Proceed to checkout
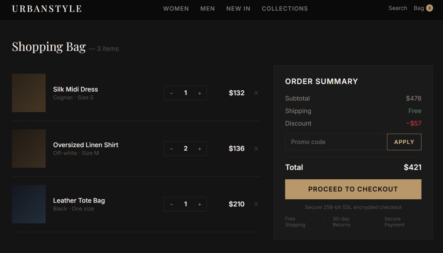The width and height of the screenshot is (443, 253). pyautogui.click(x=353, y=189)
